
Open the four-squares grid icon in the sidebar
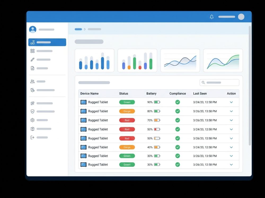[x=32, y=51]
